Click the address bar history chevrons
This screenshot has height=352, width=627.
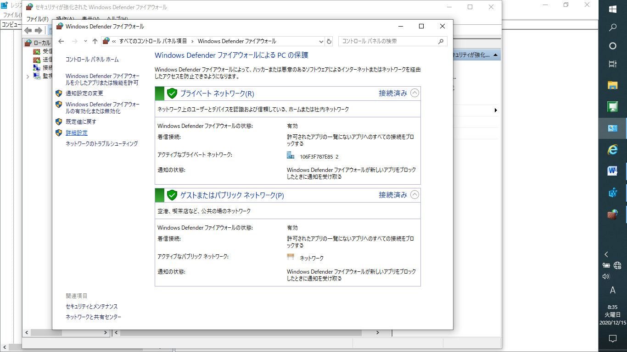coord(114,41)
